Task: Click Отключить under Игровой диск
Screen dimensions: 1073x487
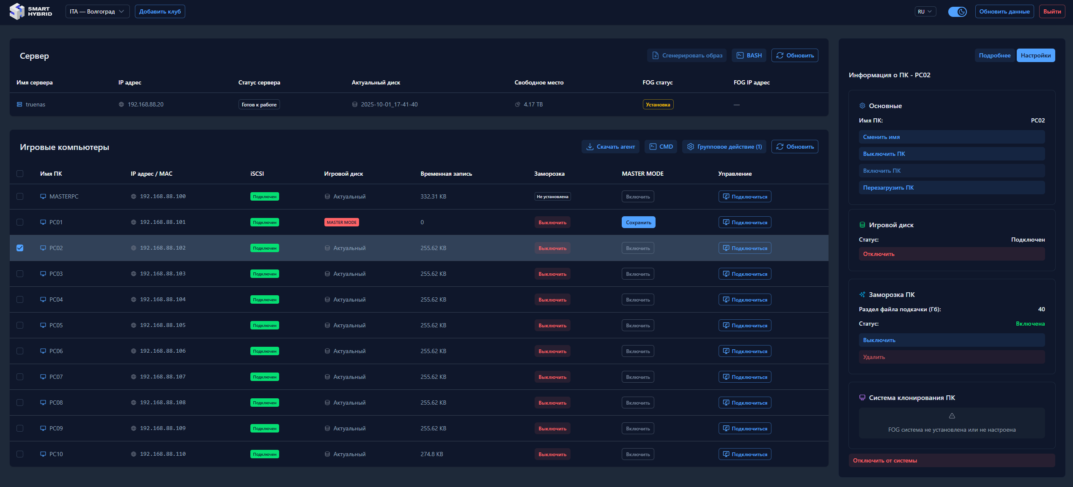Action: click(952, 254)
